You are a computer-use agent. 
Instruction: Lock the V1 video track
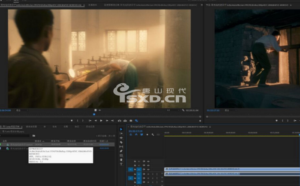(135, 170)
